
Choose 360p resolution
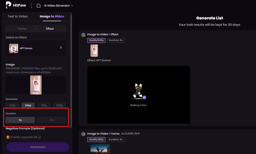[x=12, y=105]
